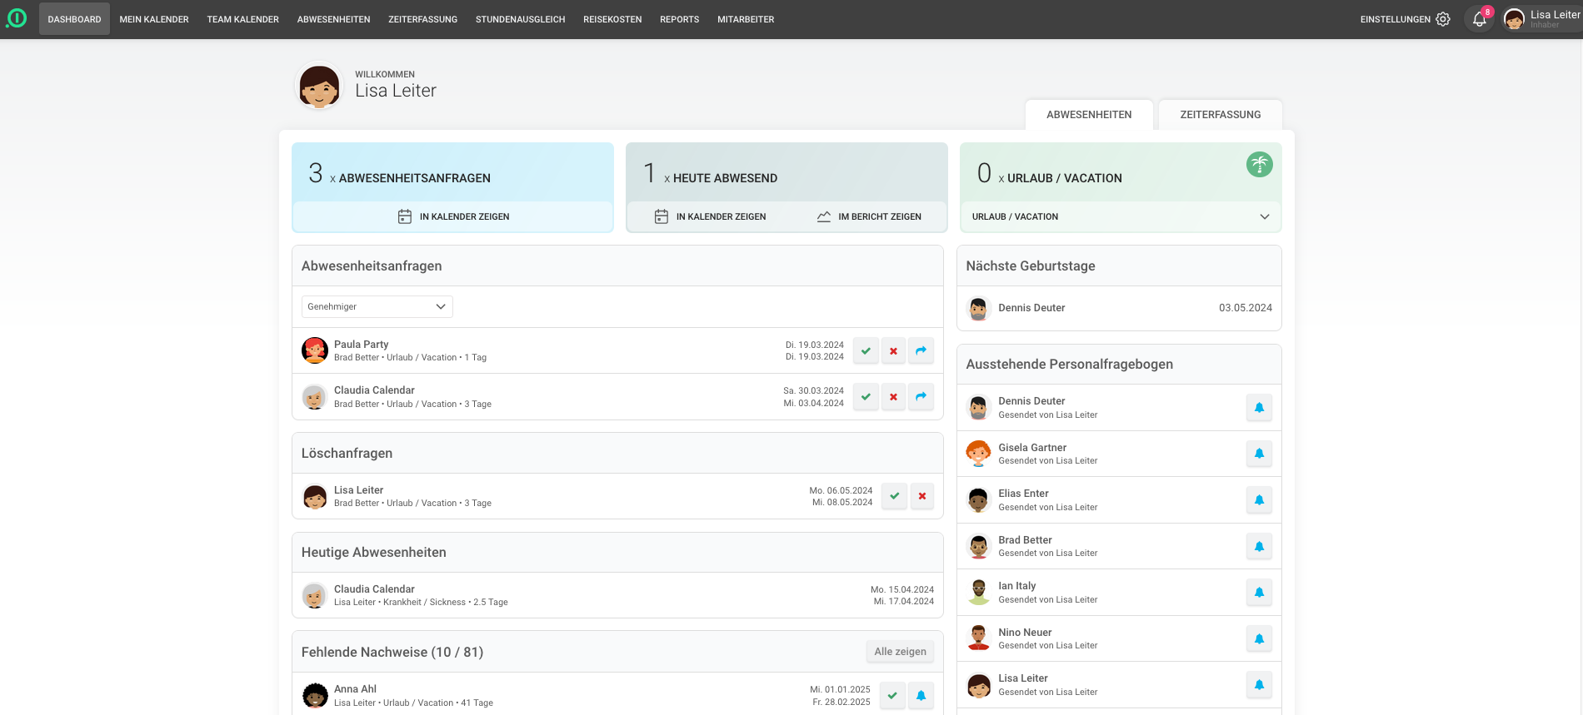Image resolution: width=1583 pixels, height=715 pixels.
Task: Forward Claudia Calendar's vacation request
Action: point(921,397)
